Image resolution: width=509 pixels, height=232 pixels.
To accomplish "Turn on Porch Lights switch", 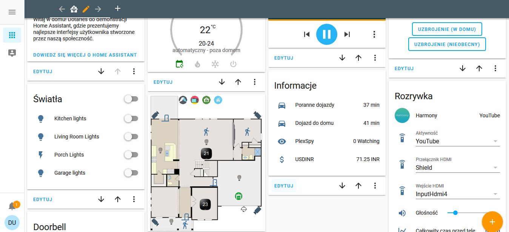I will (x=131, y=155).
